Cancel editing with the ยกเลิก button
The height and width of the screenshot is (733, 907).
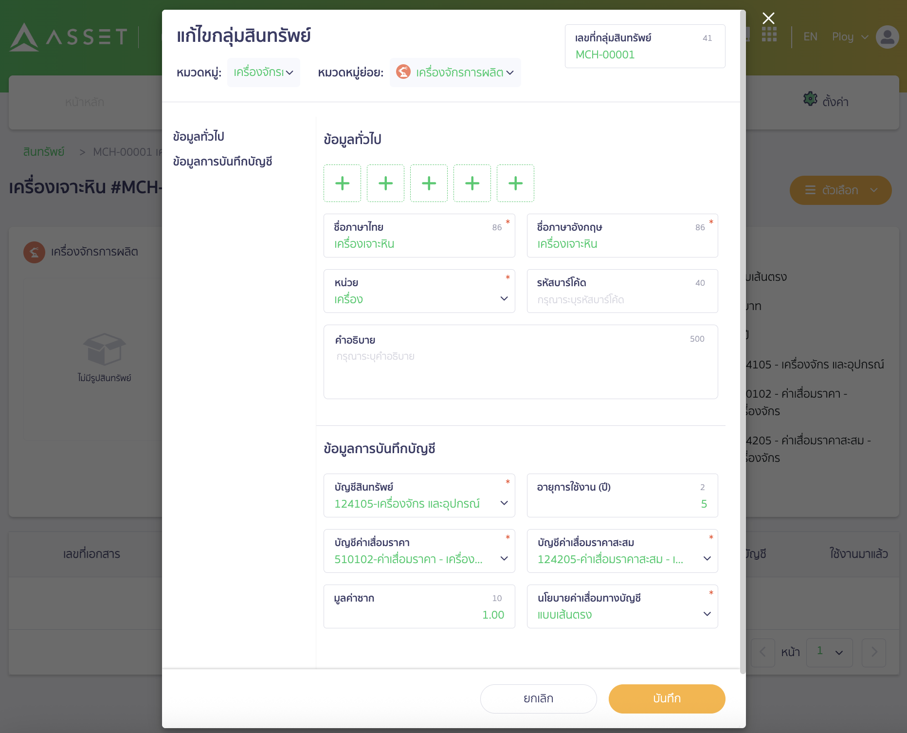538,698
